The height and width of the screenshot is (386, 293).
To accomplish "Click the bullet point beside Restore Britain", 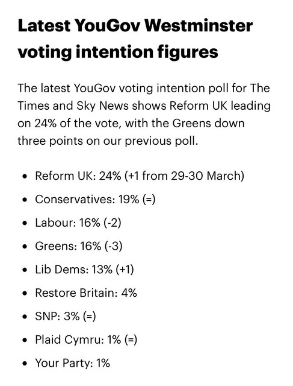I will [24, 294].
